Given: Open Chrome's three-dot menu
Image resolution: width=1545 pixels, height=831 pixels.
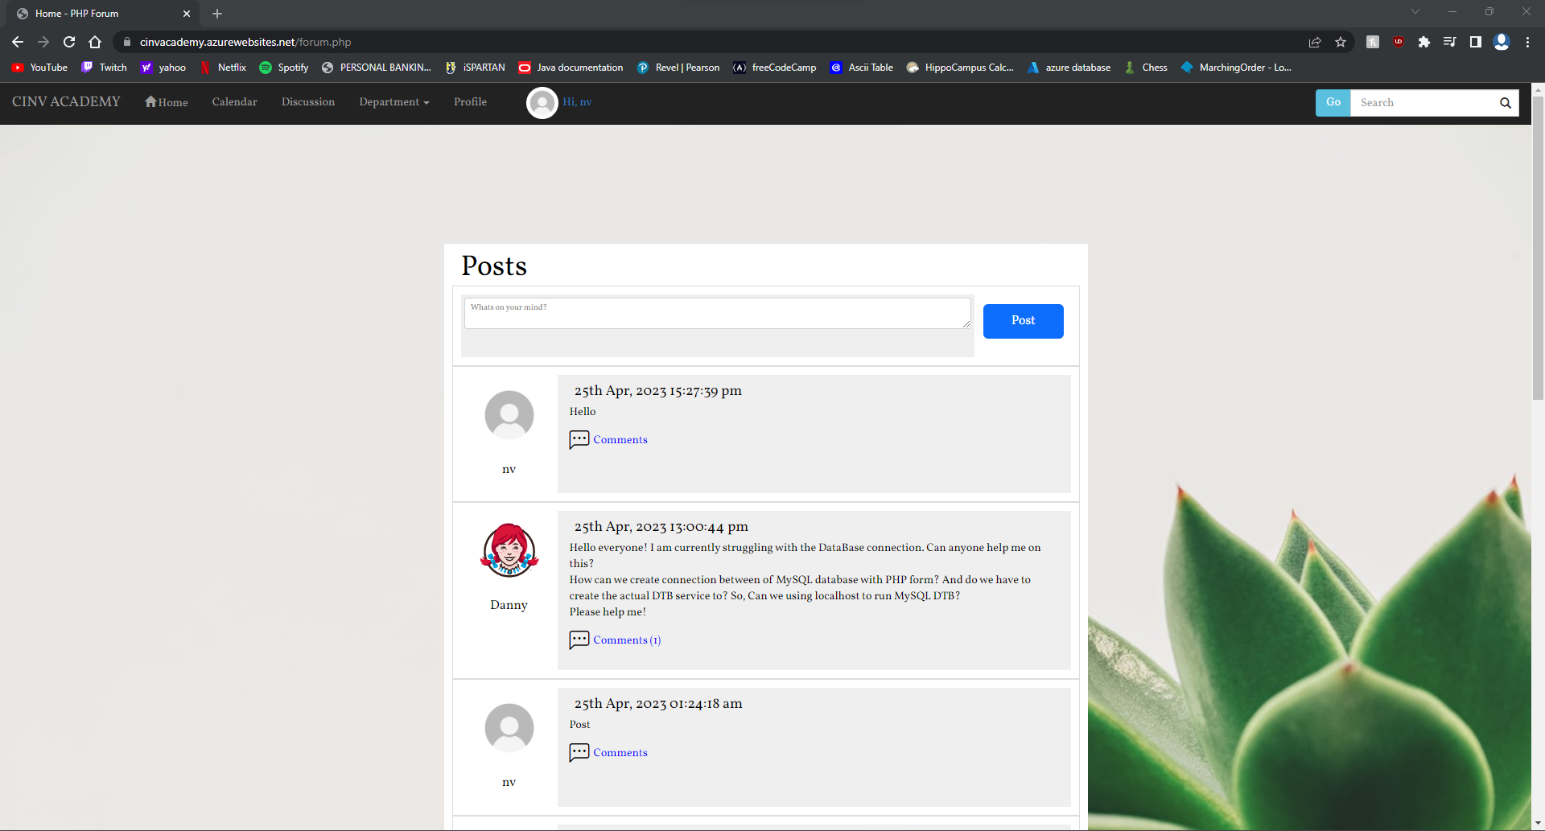Looking at the screenshot, I should [1527, 42].
